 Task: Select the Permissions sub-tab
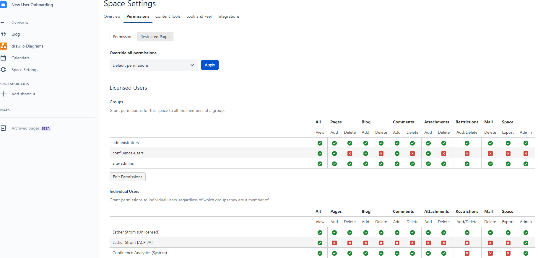coord(123,37)
